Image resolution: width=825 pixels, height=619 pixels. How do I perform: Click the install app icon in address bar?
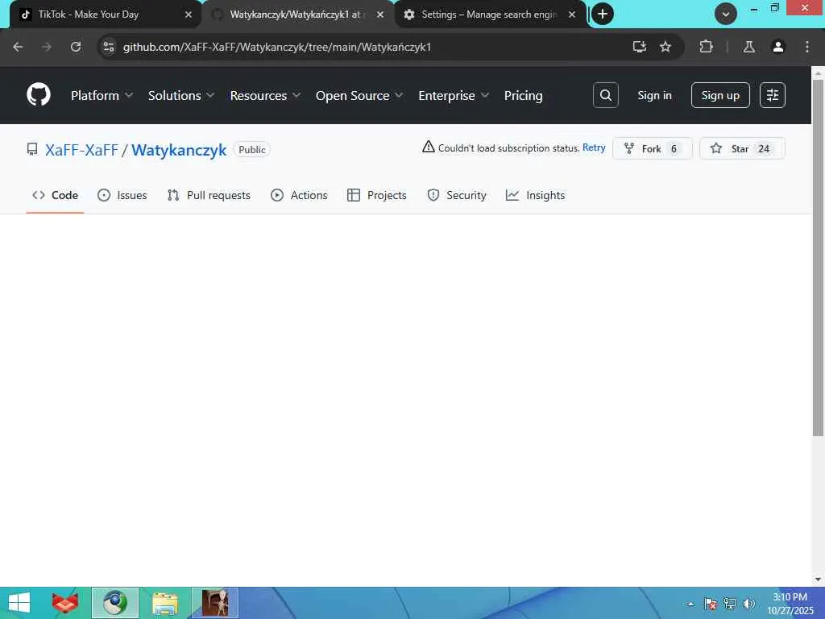pyautogui.click(x=639, y=47)
